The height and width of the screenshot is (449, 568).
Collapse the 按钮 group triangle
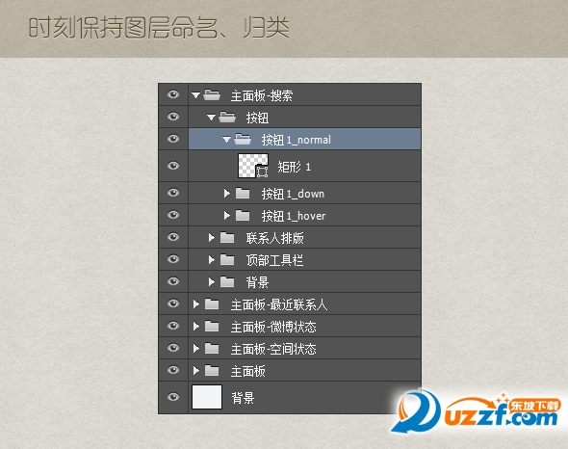tap(211, 118)
